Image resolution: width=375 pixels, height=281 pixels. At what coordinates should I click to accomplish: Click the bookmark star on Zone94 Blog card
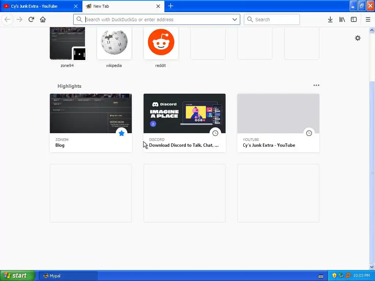[122, 133]
